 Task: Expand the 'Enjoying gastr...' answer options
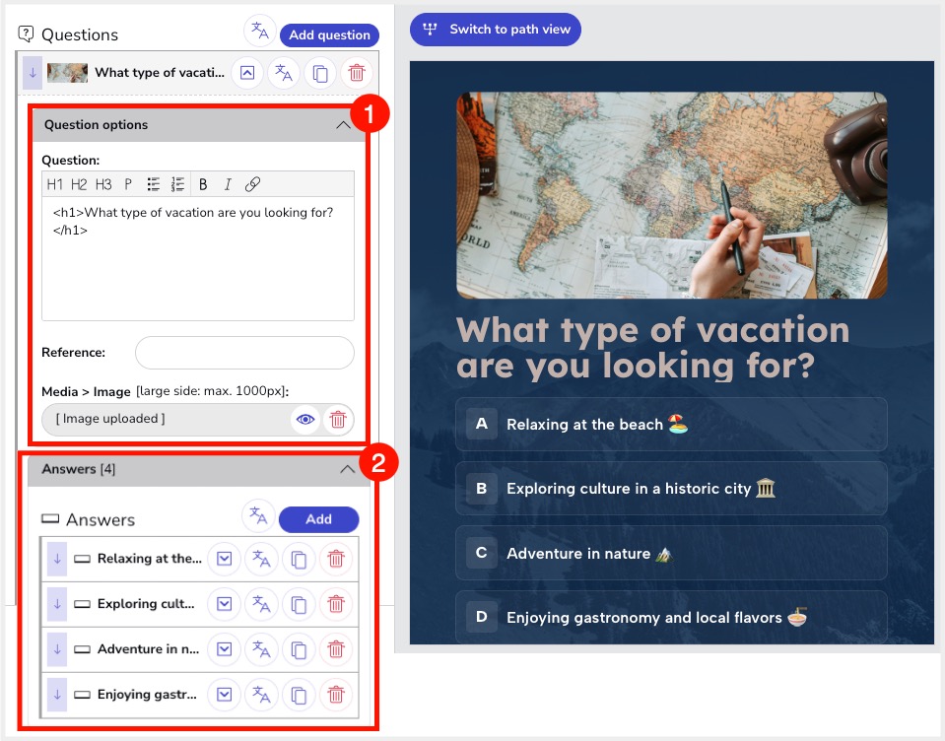225,695
